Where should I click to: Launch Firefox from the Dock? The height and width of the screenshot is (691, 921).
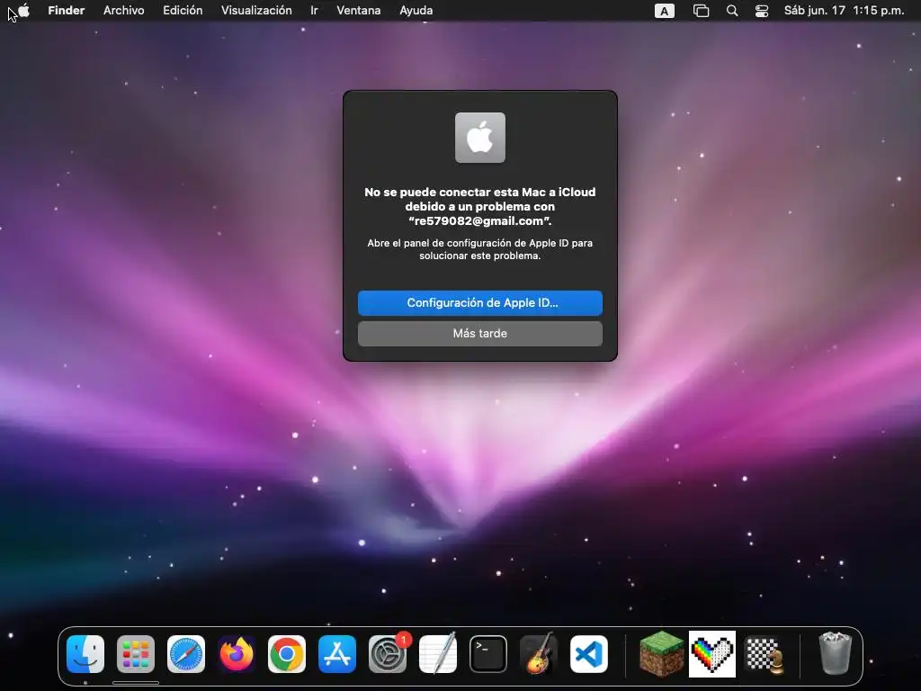237,653
